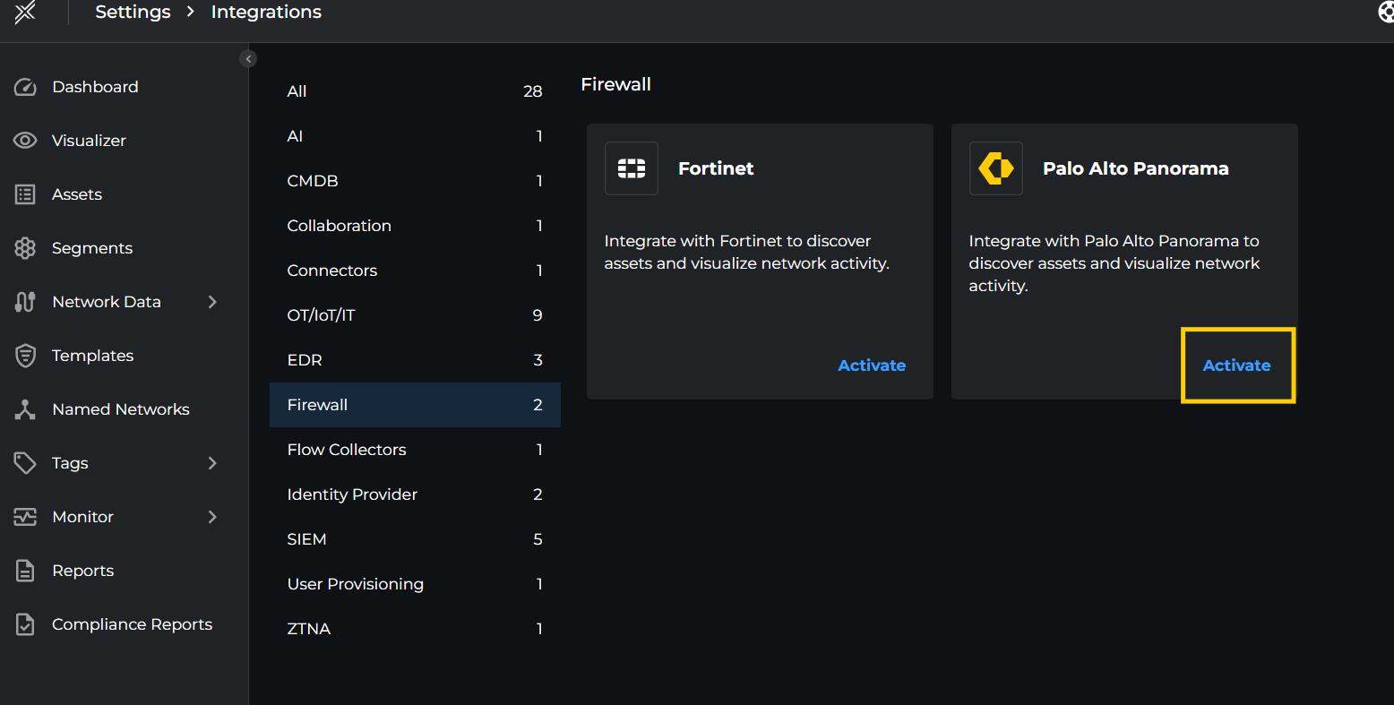This screenshot has width=1394, height=705.
Task: Click the Network Data icon
Action: (24, 301)
